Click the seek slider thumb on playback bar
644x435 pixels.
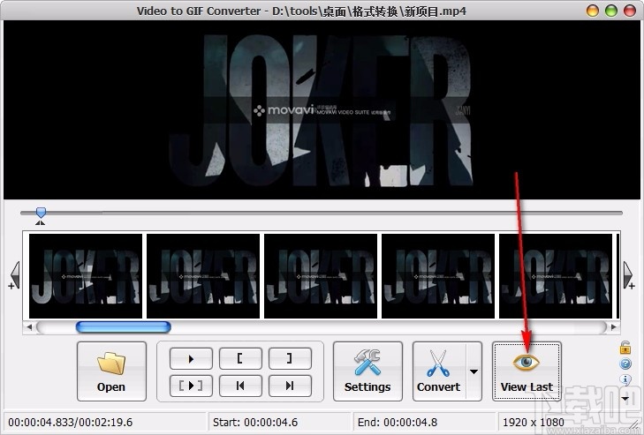coord(41,212)
